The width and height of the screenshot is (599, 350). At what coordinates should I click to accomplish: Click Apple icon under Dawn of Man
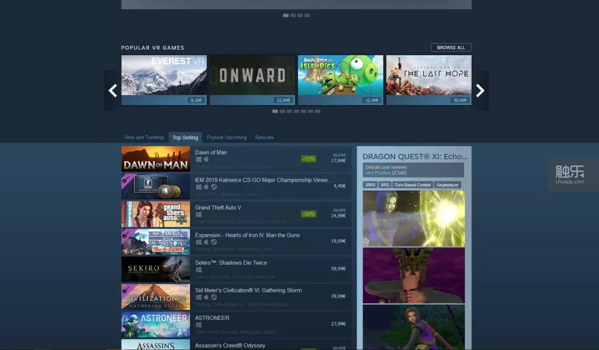(206, 159)
